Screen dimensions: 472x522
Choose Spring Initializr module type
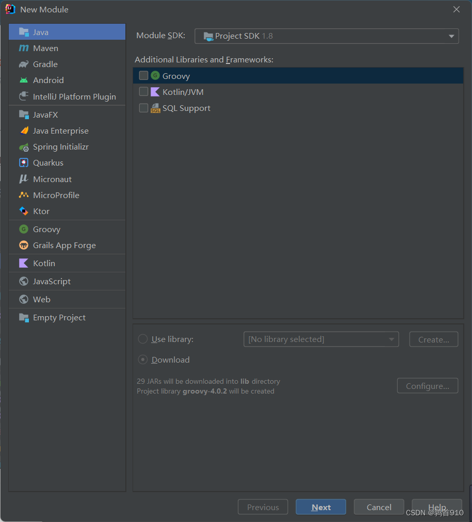tap(67, 147)
